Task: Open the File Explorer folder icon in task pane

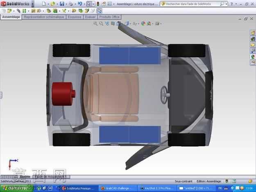Action: (x=253, y=45)
